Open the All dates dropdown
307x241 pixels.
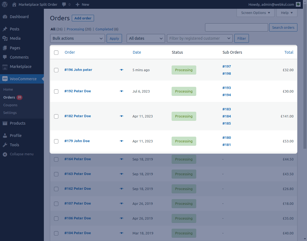[x=146, y=38]
